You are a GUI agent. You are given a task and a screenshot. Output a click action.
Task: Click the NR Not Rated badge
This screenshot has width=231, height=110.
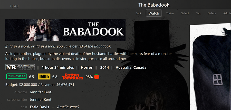tap(20, 67)
